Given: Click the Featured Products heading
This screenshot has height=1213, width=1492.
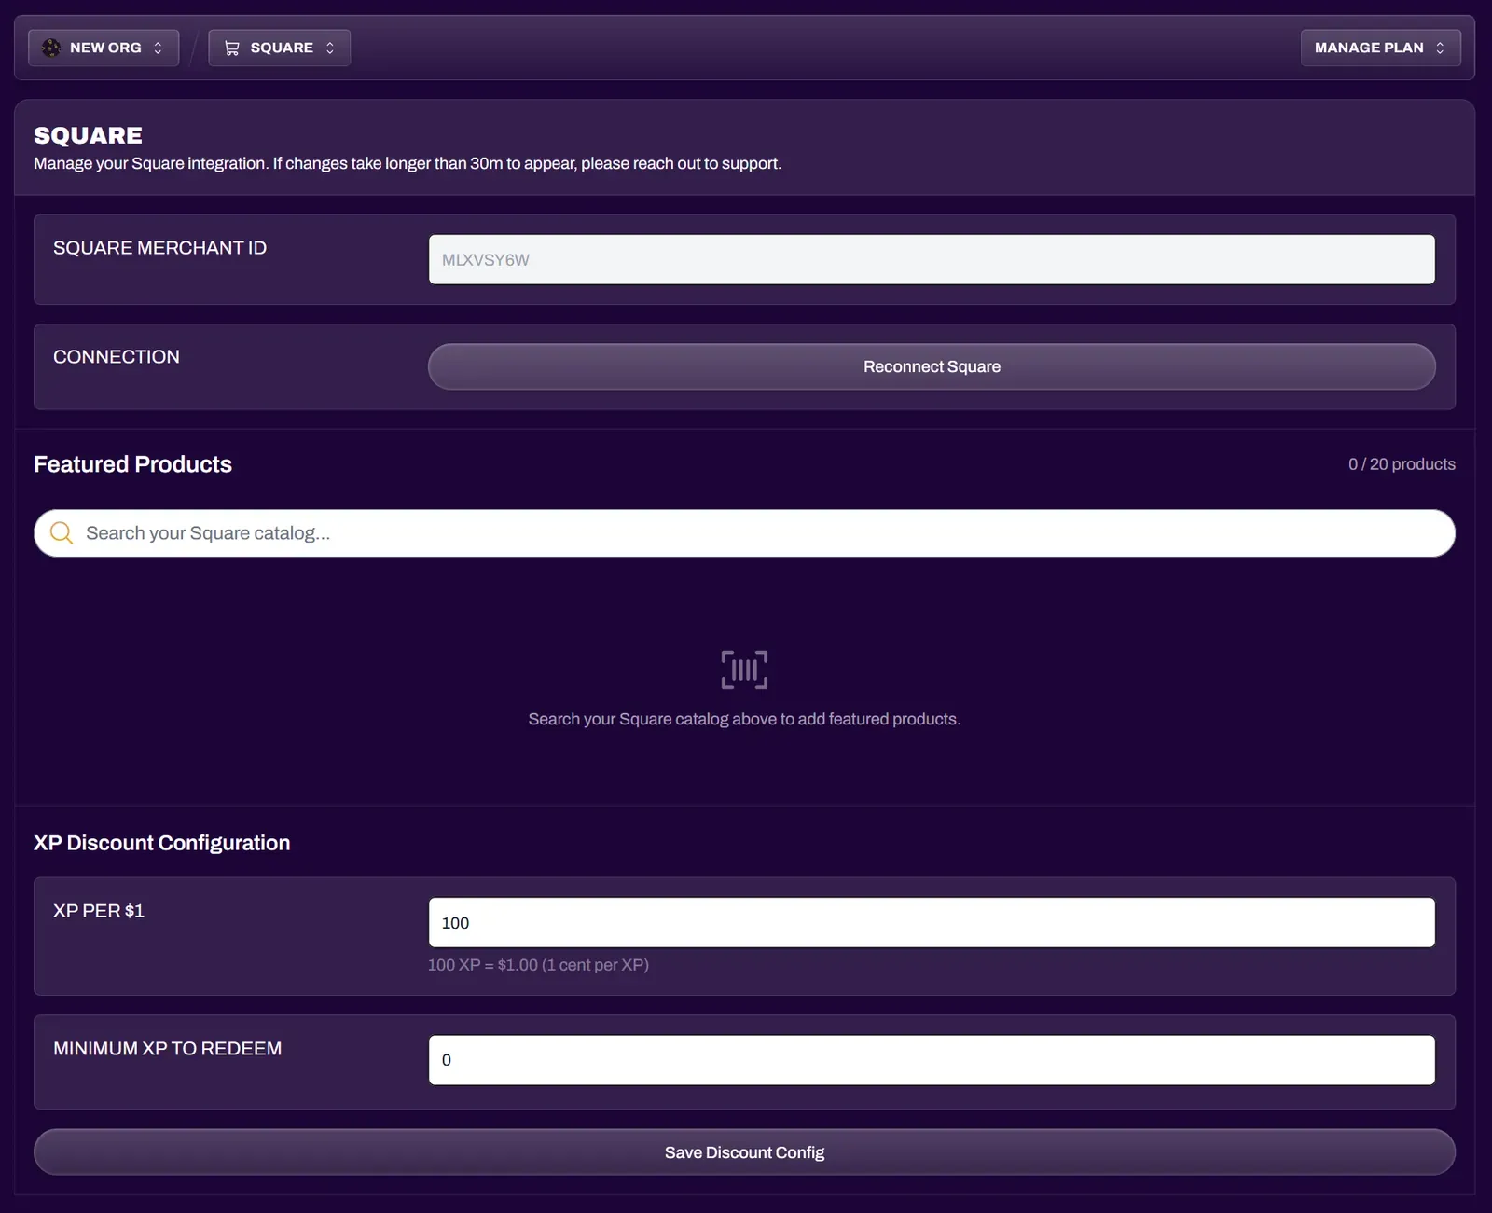Looking at the screenshot, I should point(132,464).
